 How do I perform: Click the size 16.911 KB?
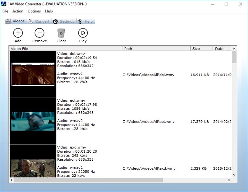pyautogui.click(x=200, y=75)
